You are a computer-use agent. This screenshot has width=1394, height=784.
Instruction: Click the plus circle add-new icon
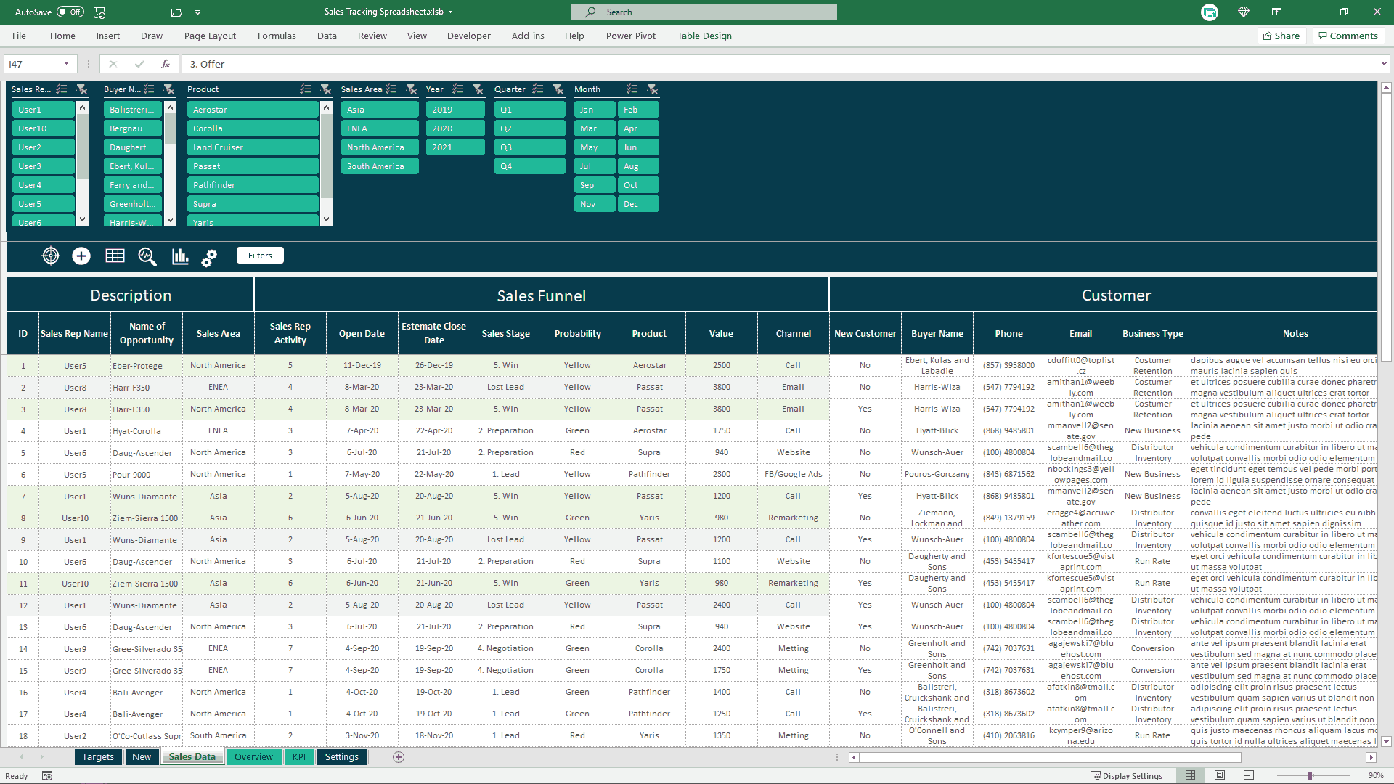[x=81, y=256]
